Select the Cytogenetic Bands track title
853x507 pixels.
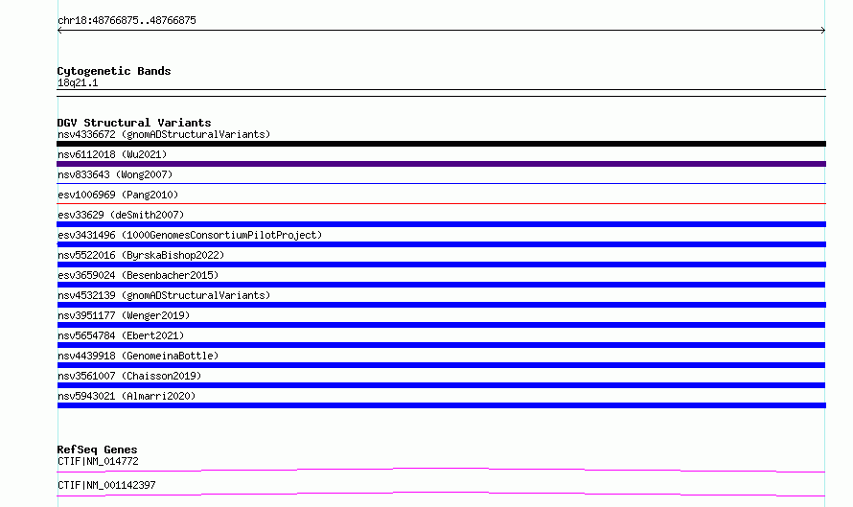pos(114,71)
